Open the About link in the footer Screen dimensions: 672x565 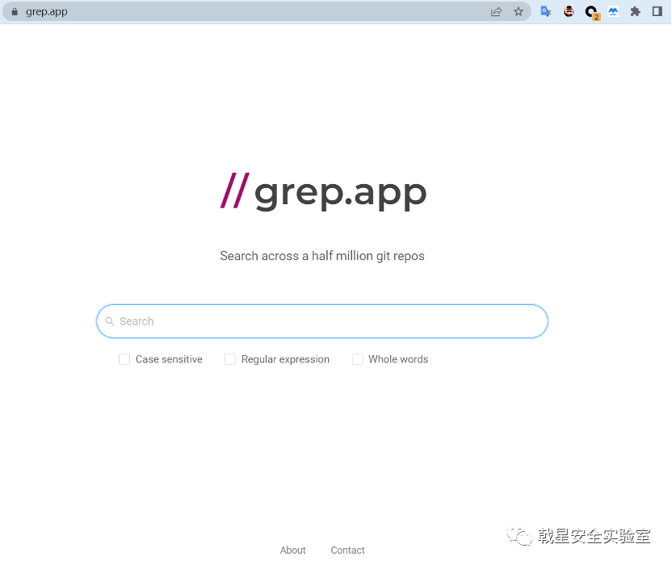click(x=292, y=550)
